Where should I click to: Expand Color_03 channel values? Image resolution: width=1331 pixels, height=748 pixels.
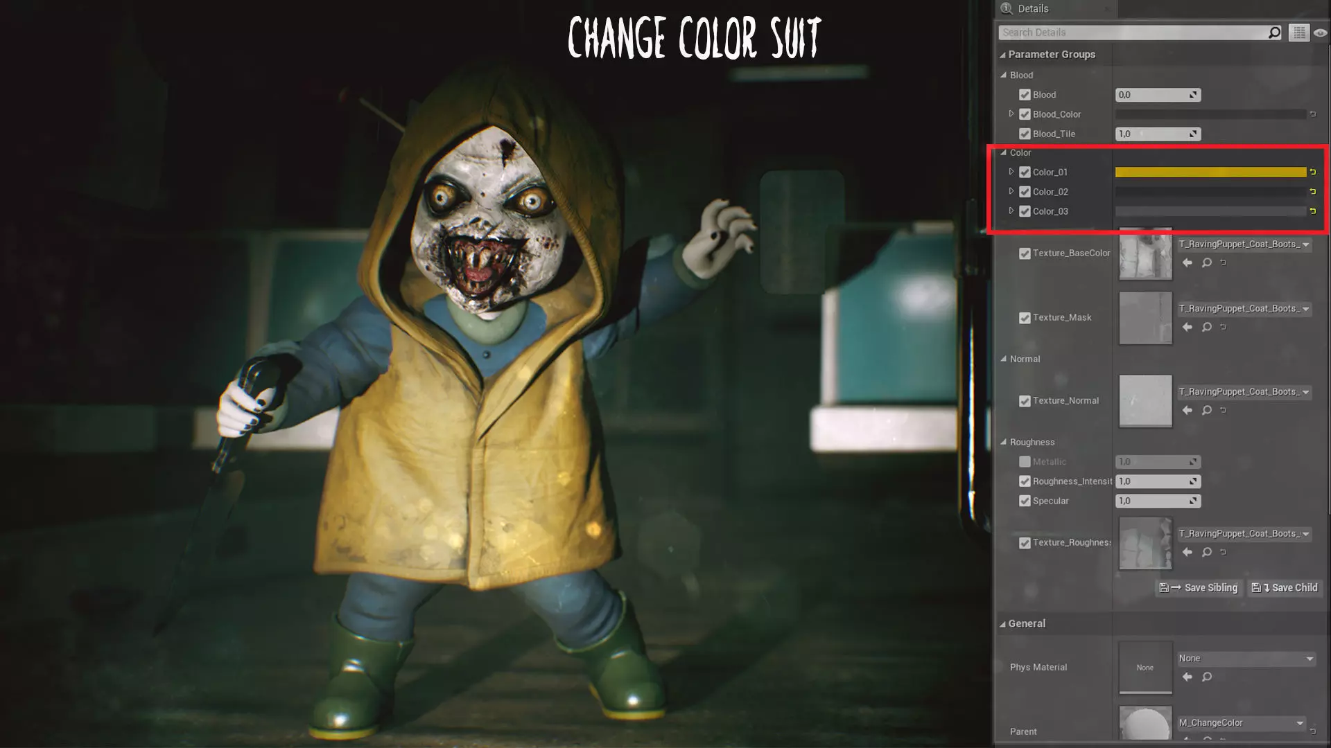[1011, 211]
